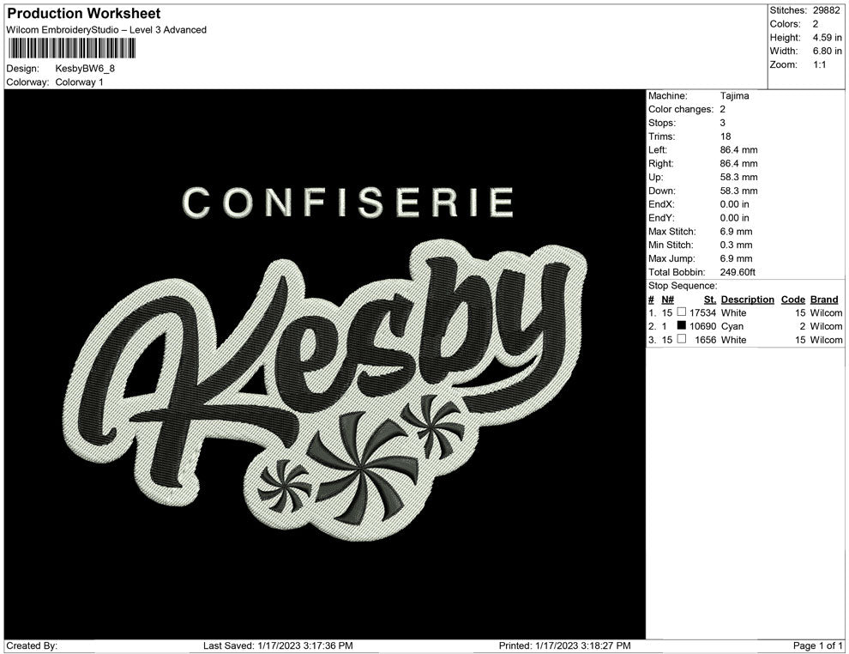Viewport: 849px width, 654px height.
Task: Click the "Max Stitch:" label
Action: pyautogui.click(x=672, y=231)
